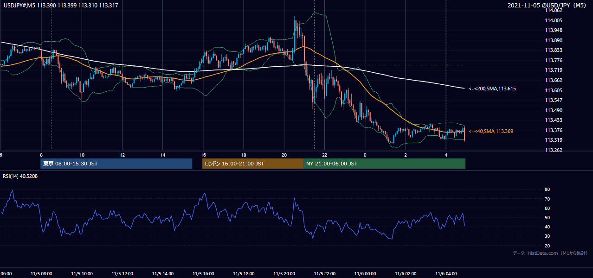This screenshot has width=593, height=278.
Task: Click the 11/5 22:00 time axis label
Action: pos(324,273)
